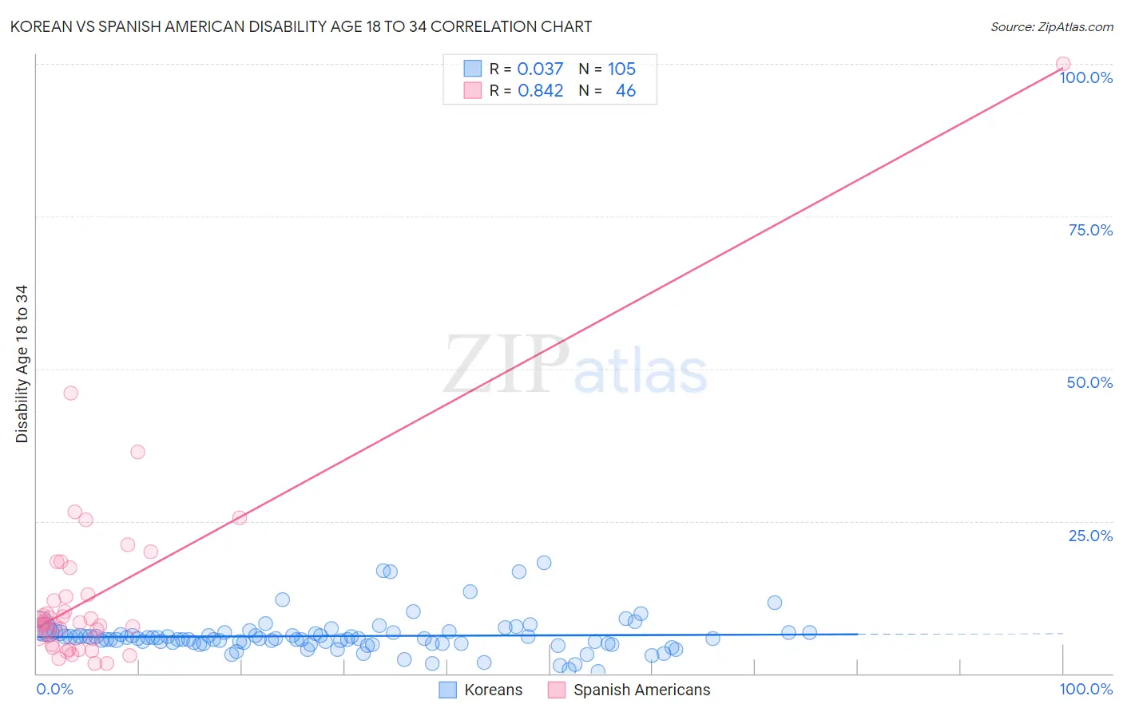Open the ZipAtlas.com source link
The width and height of the screenshot is (1123, 712).
point(1052,26)
